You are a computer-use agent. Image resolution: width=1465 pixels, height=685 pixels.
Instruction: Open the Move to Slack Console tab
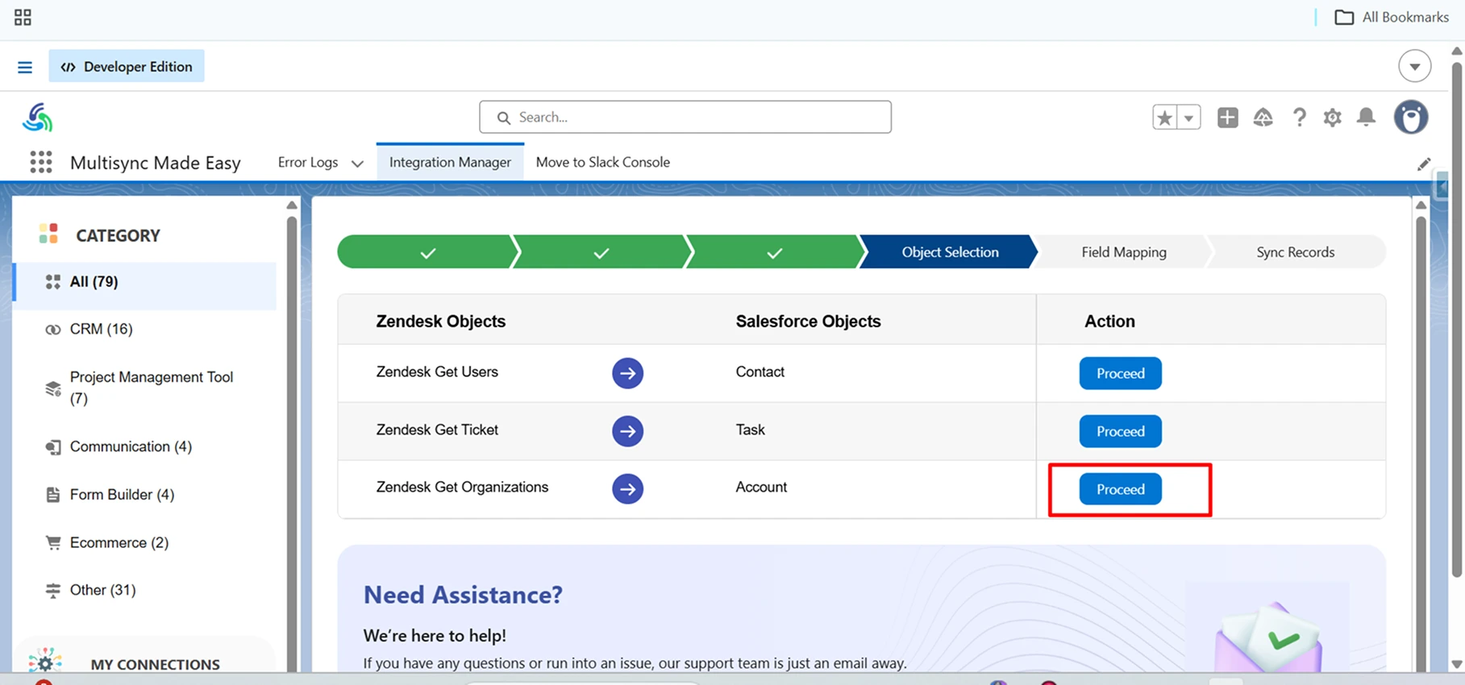pyautogui.click(x=603, y=162)
